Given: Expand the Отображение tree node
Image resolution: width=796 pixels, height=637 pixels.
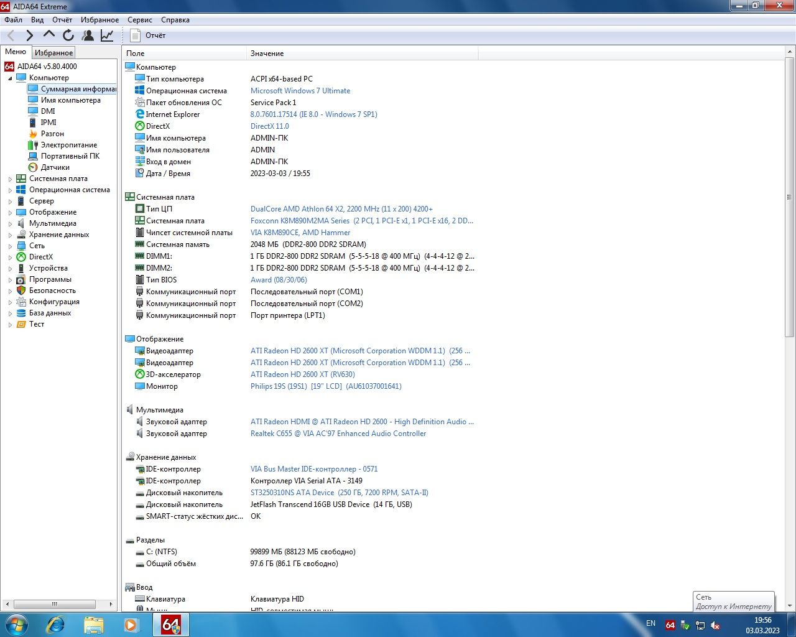Looking at the screenshot, I should (x=10, y=213).
